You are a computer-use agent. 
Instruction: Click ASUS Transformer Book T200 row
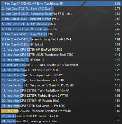[x=61, y=55]
